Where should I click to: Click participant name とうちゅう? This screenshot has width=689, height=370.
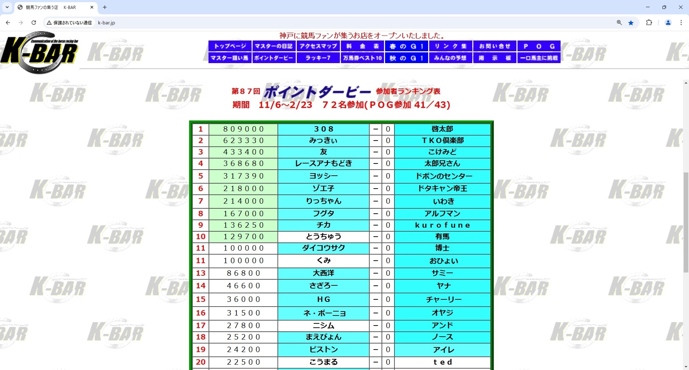[x=324, y=237]
